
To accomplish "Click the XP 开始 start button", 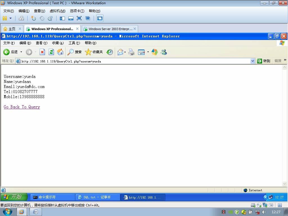I will (14, 197).
